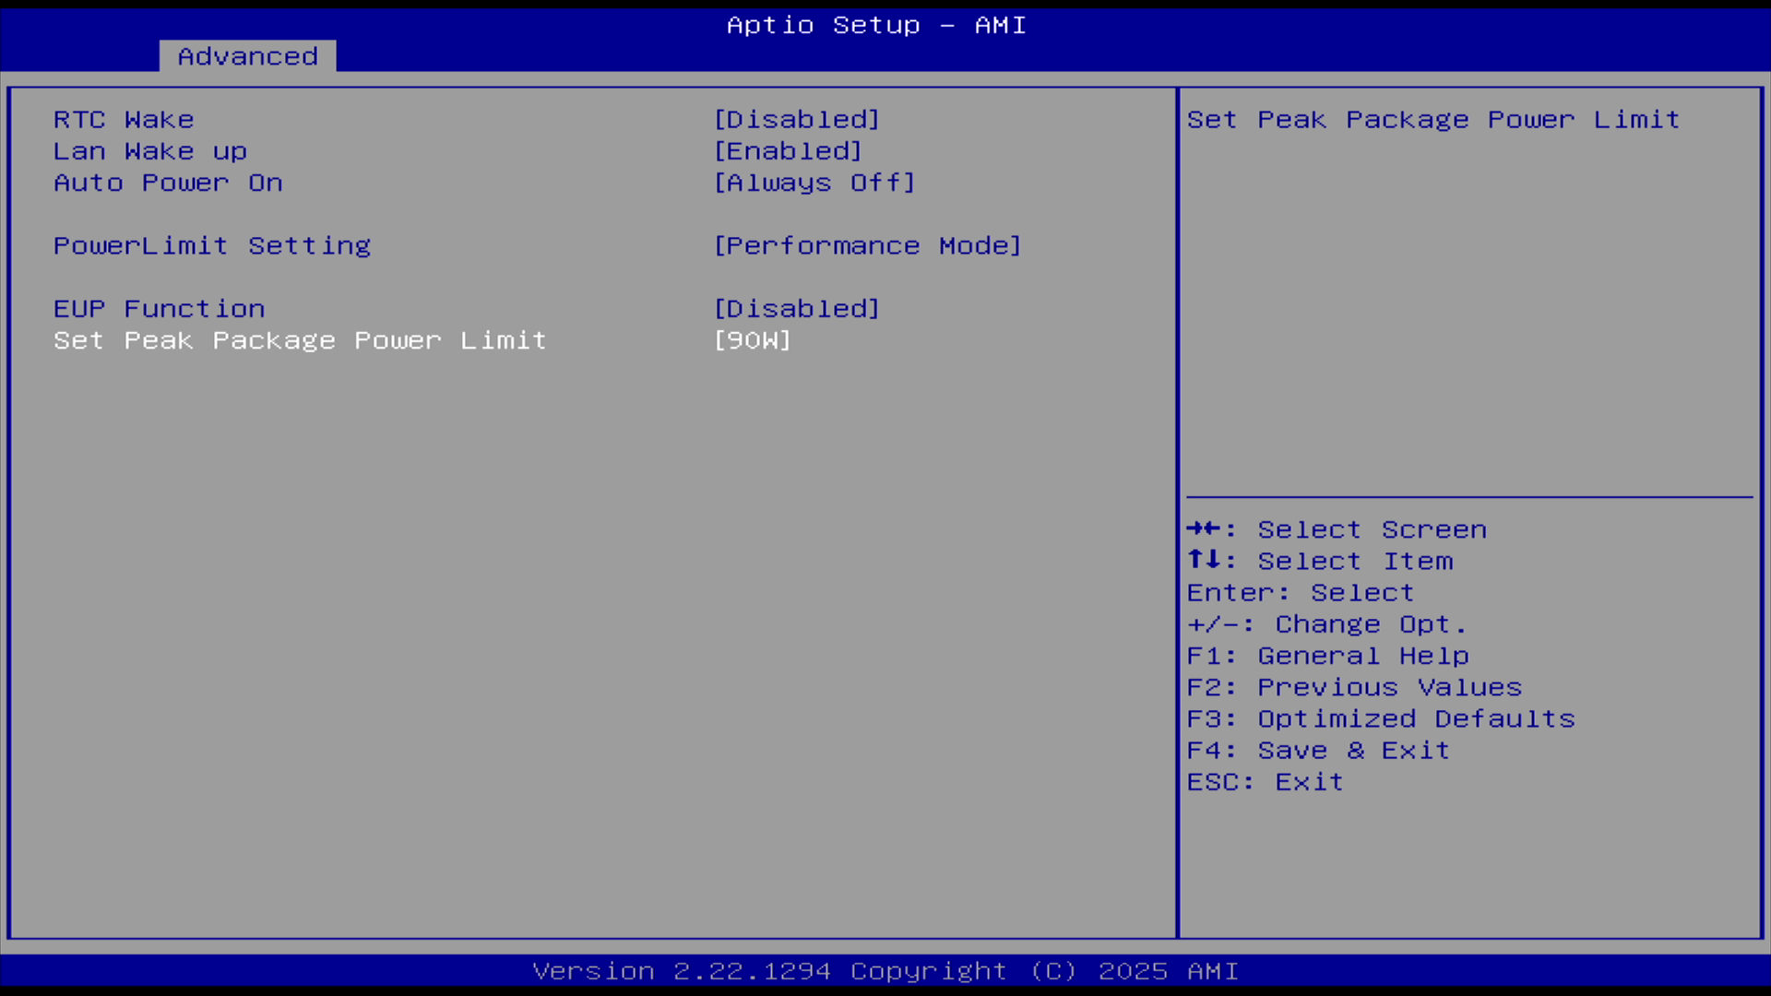The image size is (1771, 996).
Task: Click up-down arrows Select Item hint
Action: tap(1319, 561)
